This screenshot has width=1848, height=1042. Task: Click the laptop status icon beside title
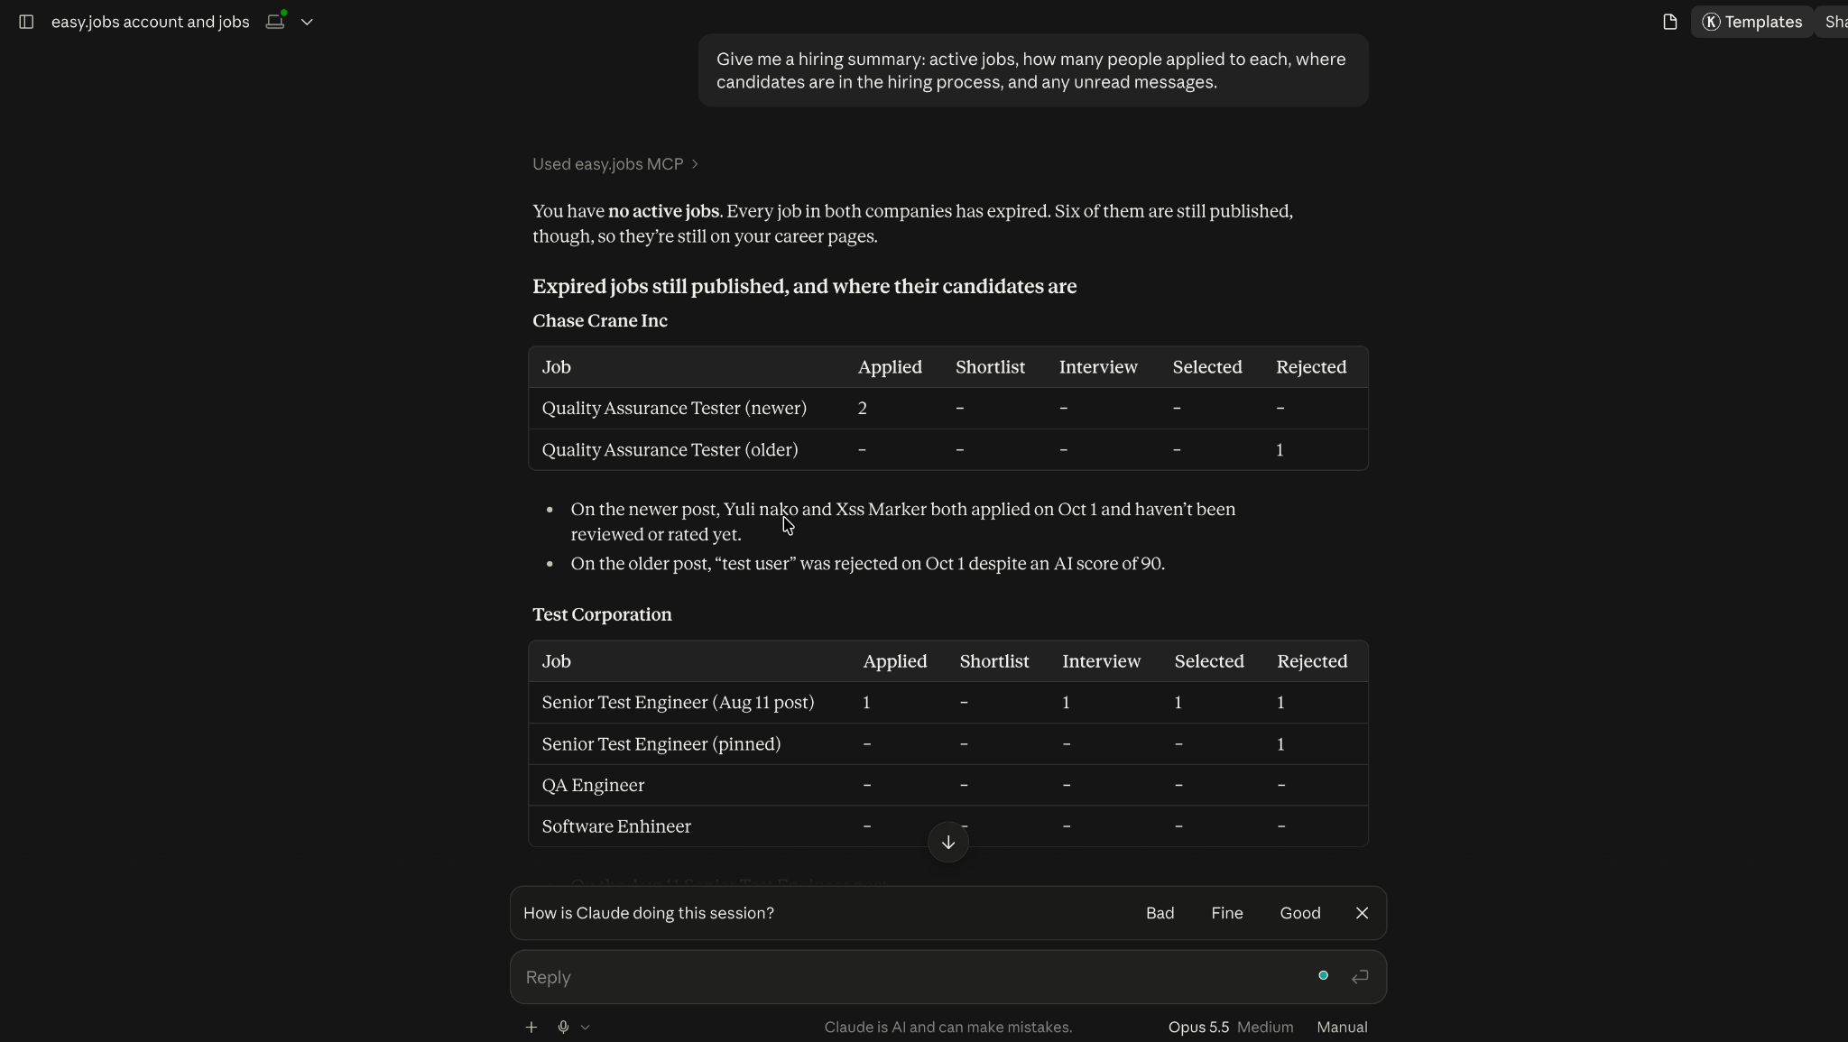click(x=276, y=21)
